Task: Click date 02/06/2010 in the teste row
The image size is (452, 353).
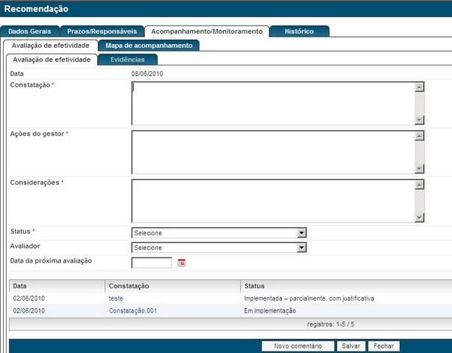Action: (29, 299)
